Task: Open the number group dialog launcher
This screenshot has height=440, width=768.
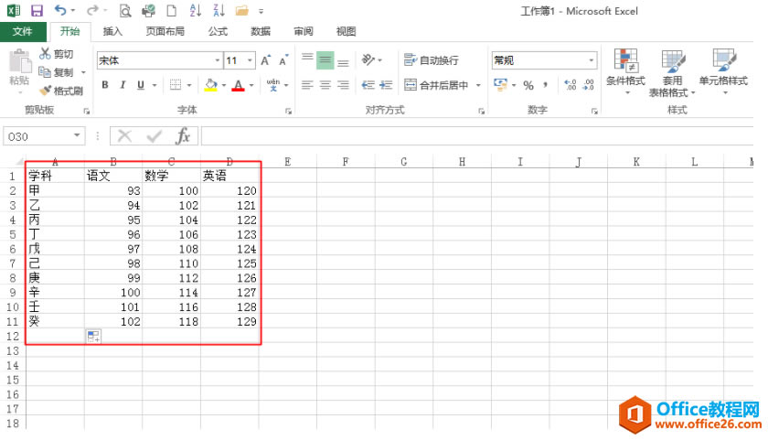Action: [594, 112]
